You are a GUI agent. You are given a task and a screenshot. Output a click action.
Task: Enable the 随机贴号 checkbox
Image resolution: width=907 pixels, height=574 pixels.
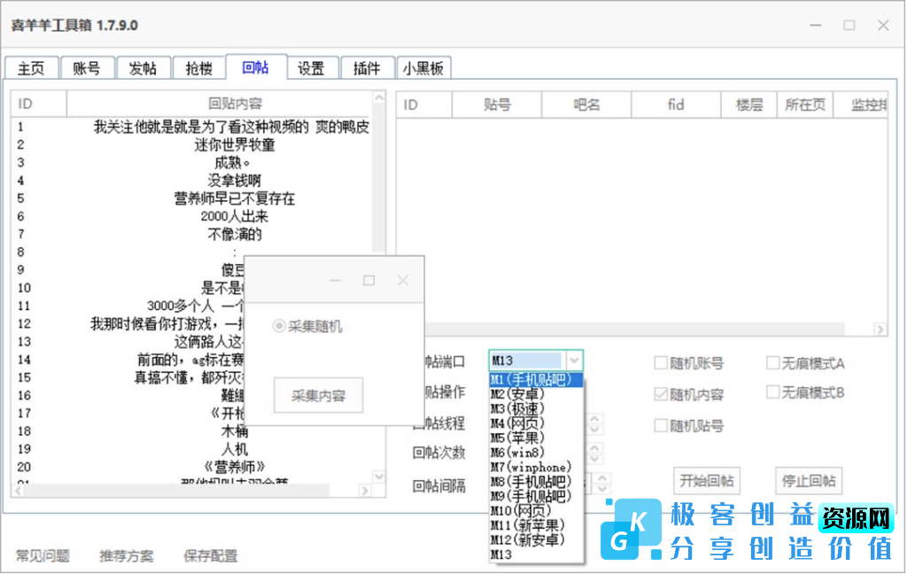(660, 425)
